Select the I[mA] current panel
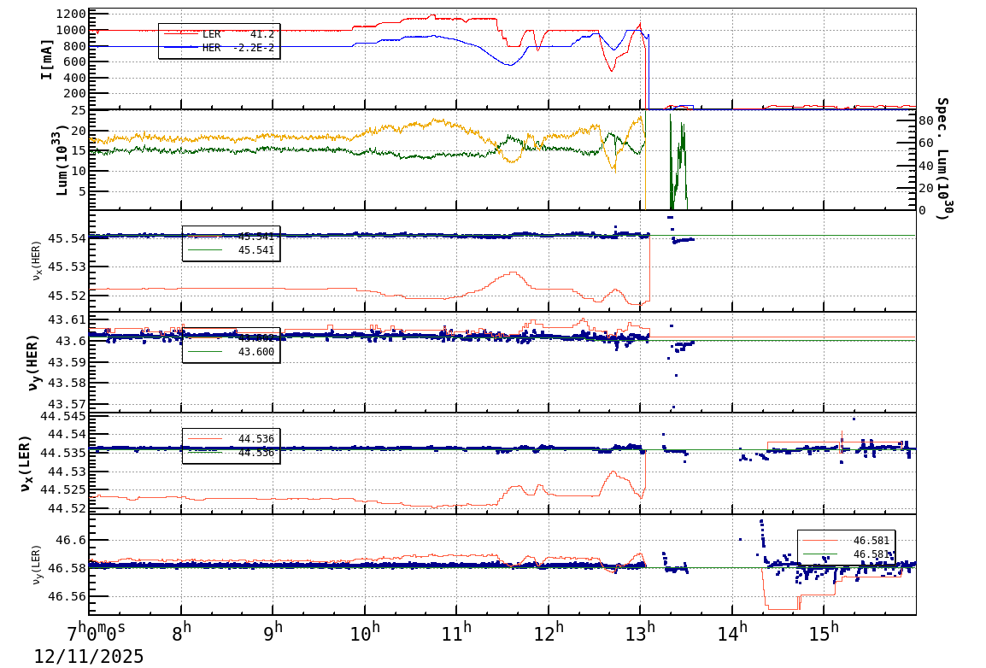986x668 pixels. coord(47,60)
